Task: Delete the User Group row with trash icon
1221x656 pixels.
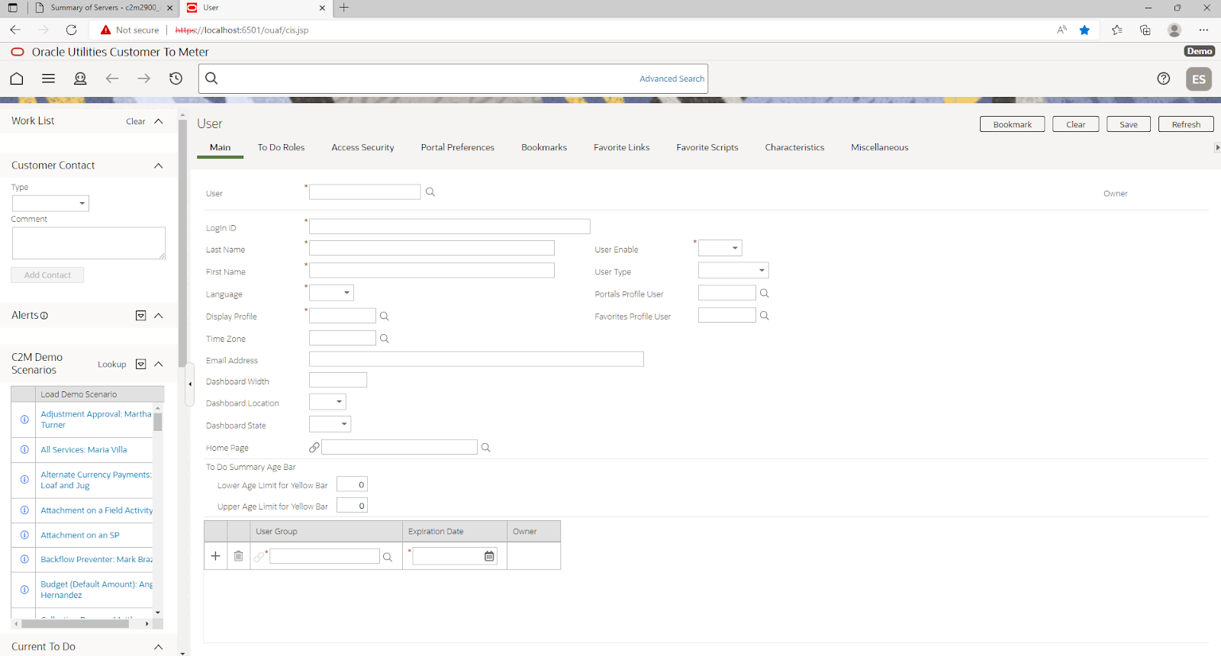Action: pos(238,556)
